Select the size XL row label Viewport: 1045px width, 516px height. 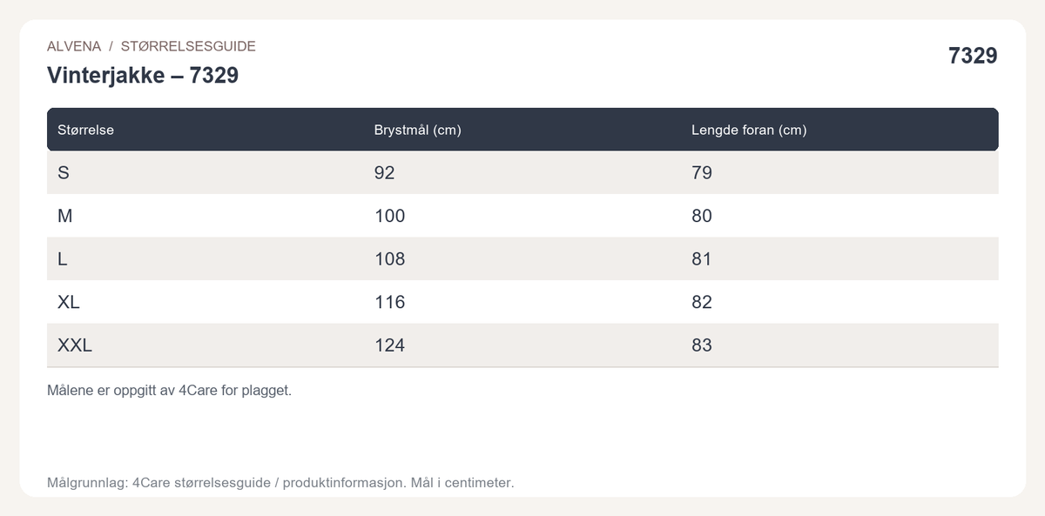[x=68, y=302]
